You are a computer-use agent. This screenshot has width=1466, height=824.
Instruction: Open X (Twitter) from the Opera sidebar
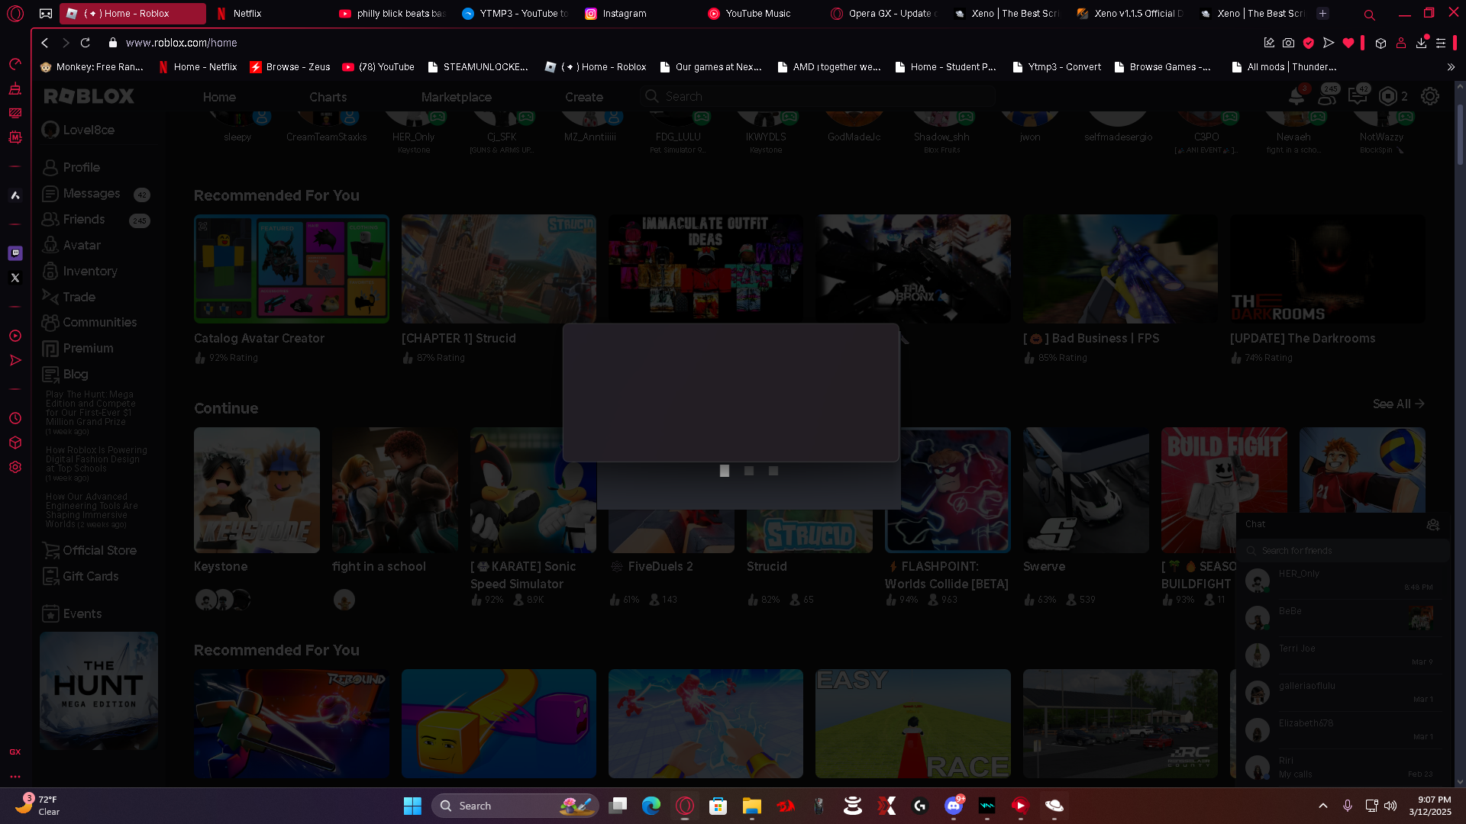[x=15, y=278]
